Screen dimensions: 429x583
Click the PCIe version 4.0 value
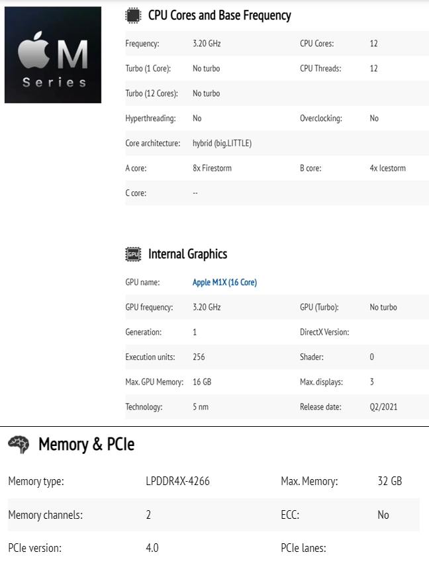[152, 548]
